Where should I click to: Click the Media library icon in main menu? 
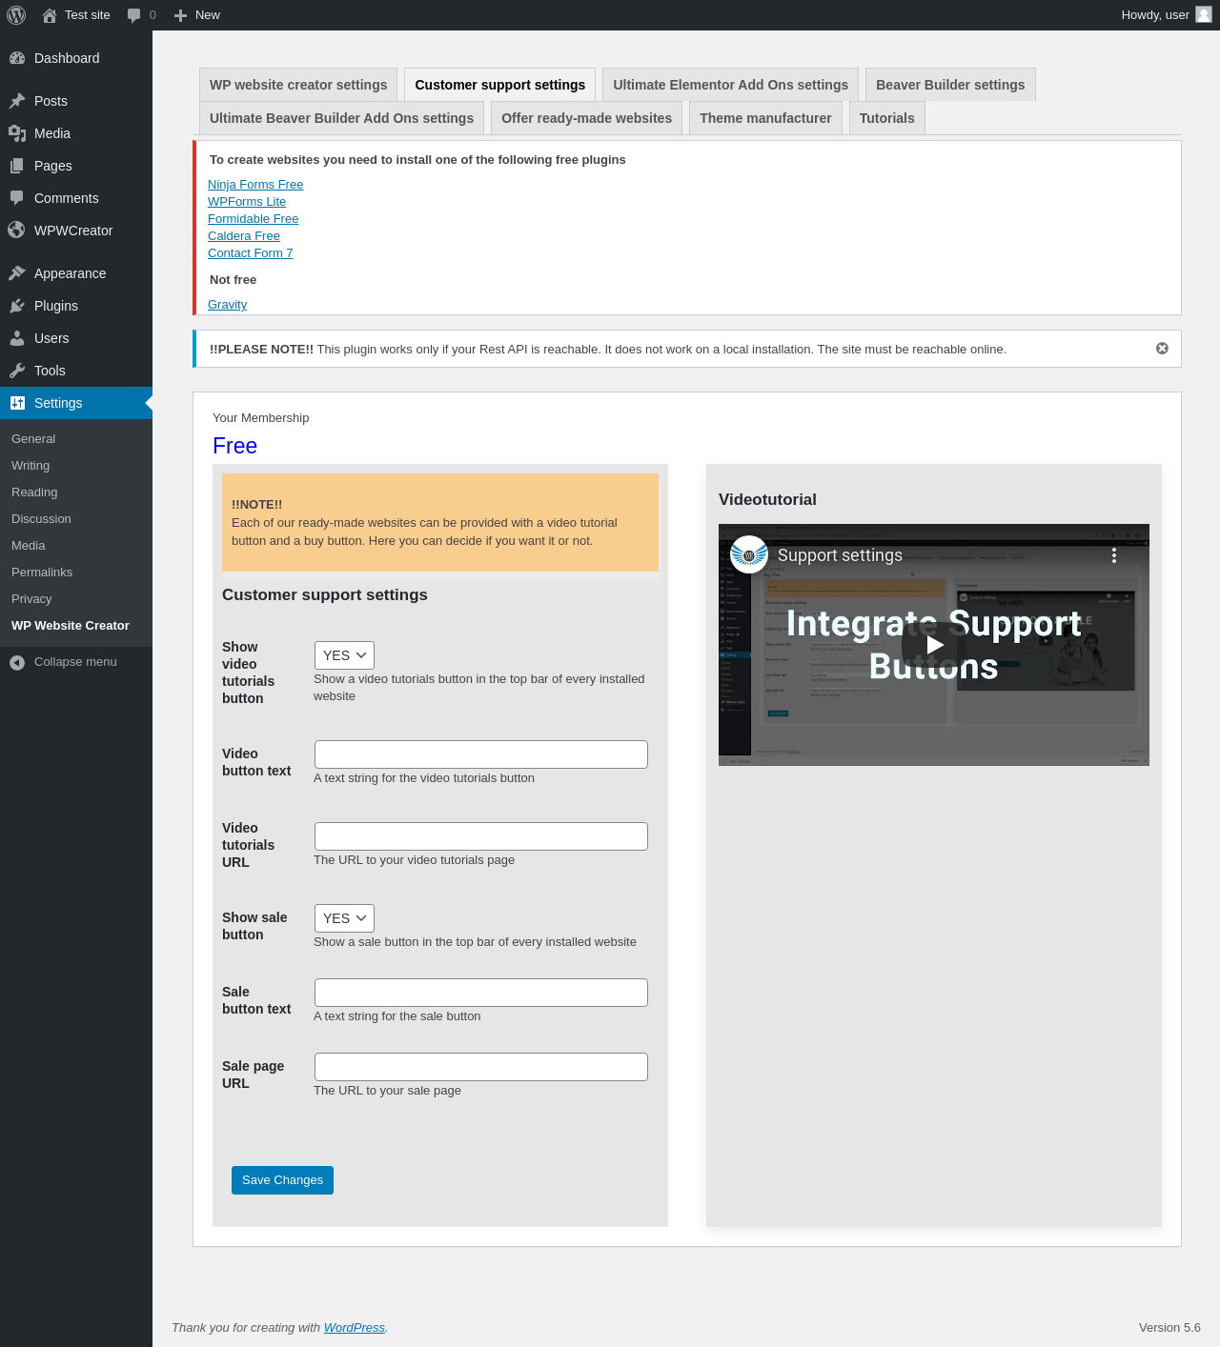click(17, 133)
